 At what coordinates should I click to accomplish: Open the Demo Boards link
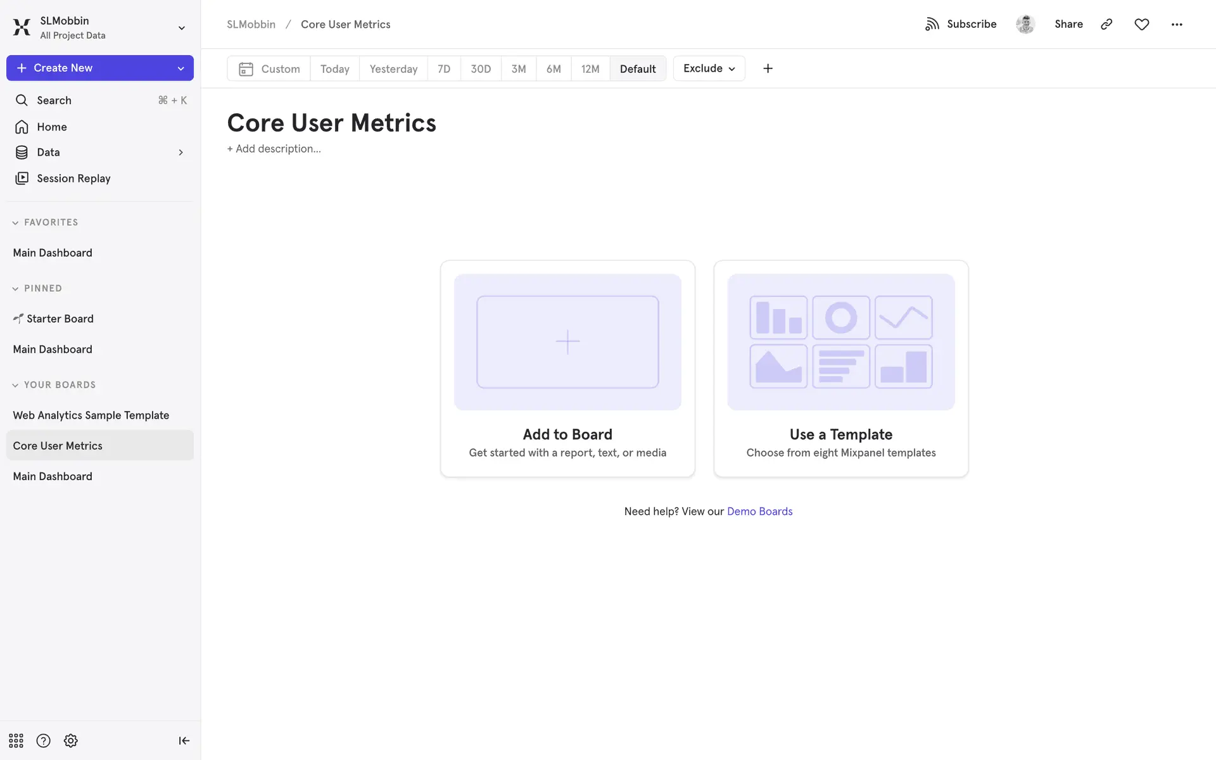pyautogui.click(x=759, y=511)
